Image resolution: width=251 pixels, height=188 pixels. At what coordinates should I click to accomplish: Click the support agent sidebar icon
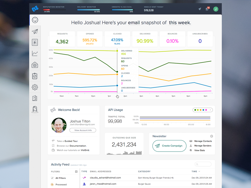click(35, 109)
